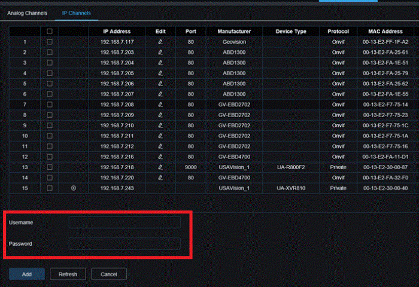Cancel the add device dialog

point(109,274)
